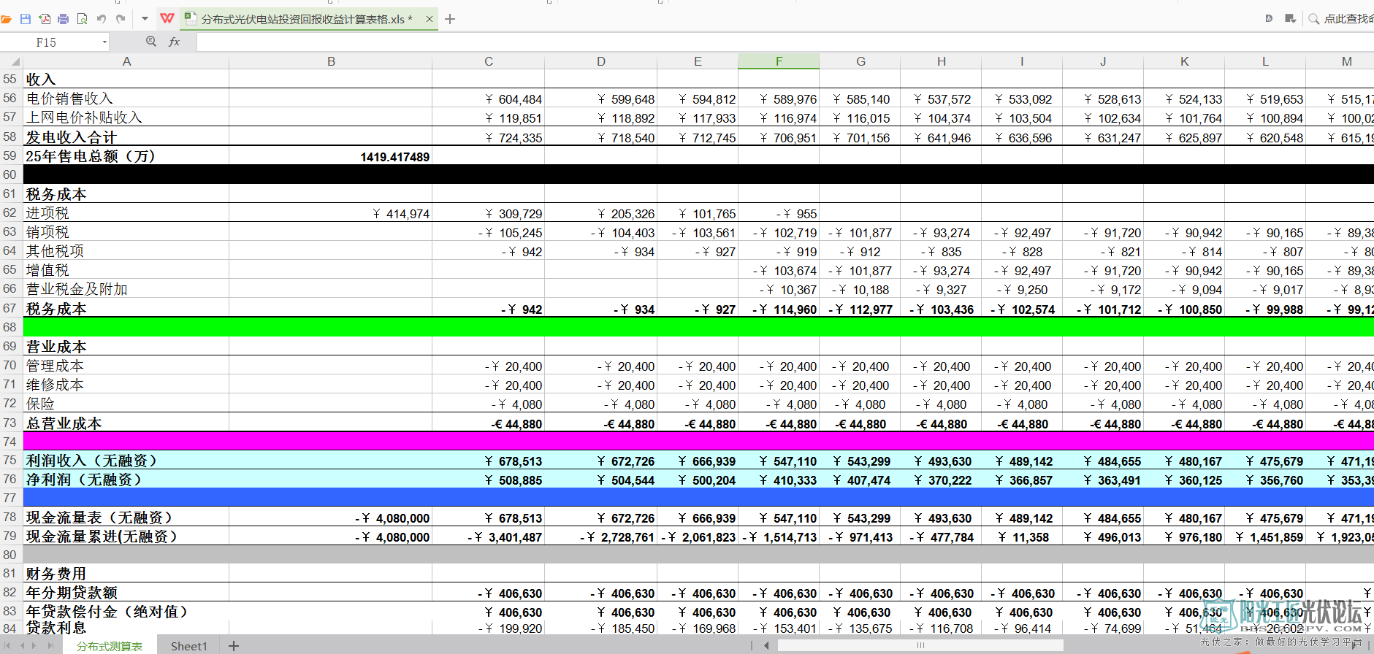Viewport: 1374px width, 654px height.
Task: Select row 59 header
Action: point(11,155)
